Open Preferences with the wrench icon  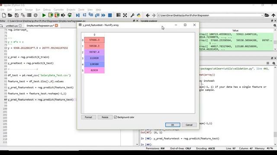(x=132, y=15)
